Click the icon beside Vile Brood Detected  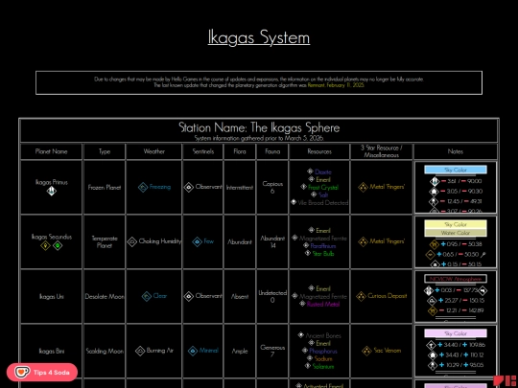coord(294,202)
